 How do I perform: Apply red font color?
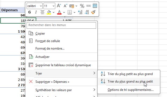pos(59,12)
